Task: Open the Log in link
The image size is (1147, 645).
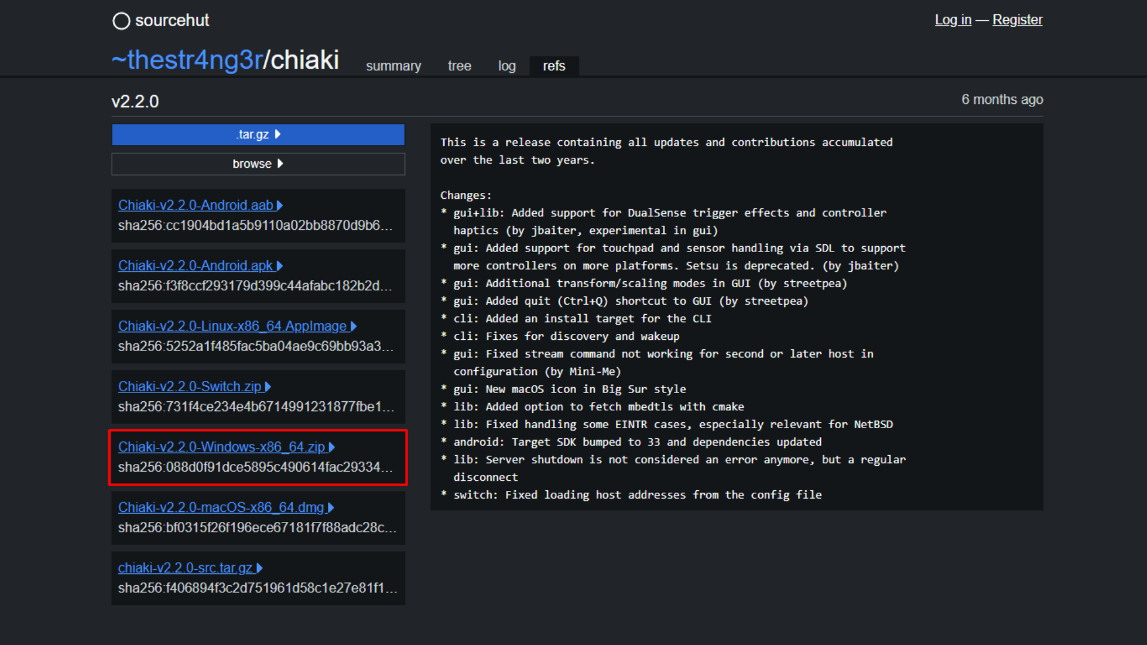Action: (953, 20)
